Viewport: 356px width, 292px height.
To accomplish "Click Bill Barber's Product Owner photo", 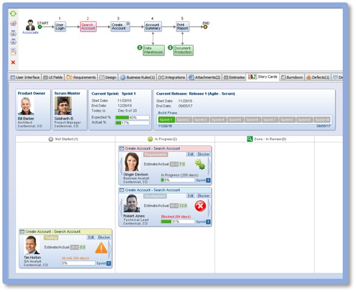I will click(27, 106).
